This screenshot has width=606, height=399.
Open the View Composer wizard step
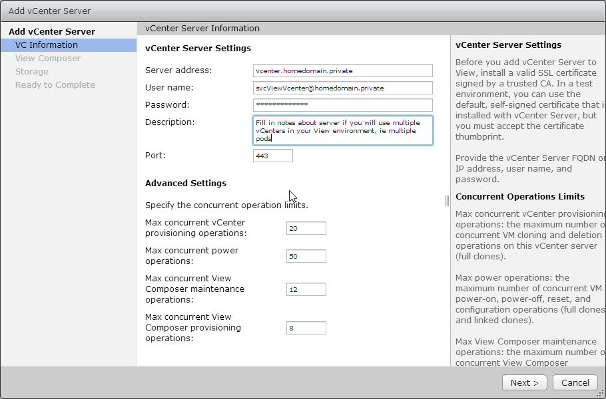click(48, 59)
